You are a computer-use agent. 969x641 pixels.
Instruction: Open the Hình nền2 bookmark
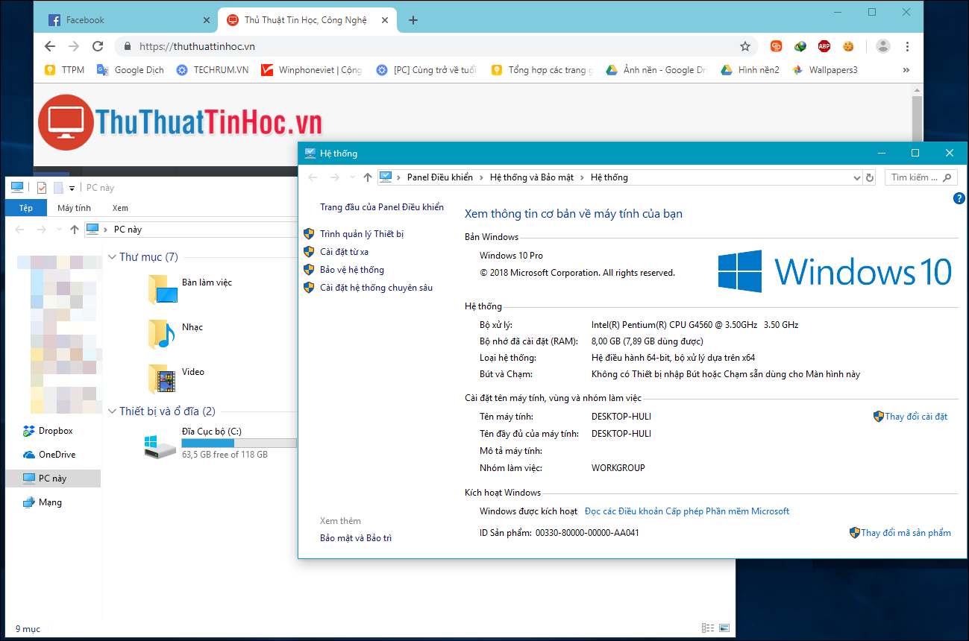750,70
